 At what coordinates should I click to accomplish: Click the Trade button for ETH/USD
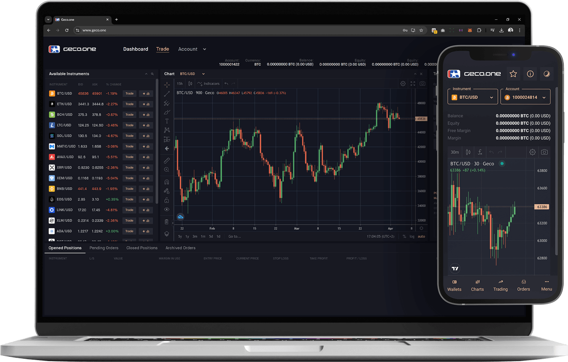pyautogui.click(x=129, y=104)
